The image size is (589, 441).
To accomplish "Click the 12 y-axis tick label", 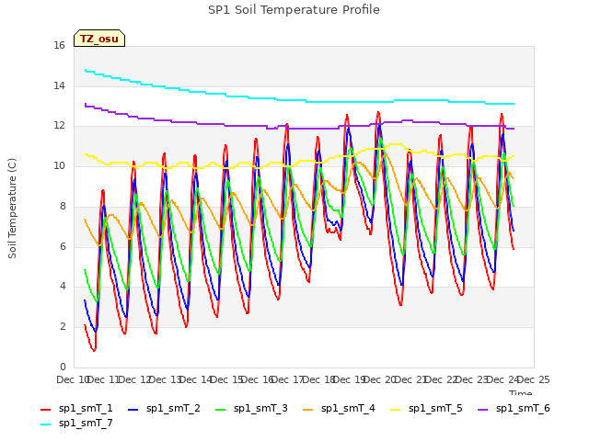I will (x=59, y=126).
